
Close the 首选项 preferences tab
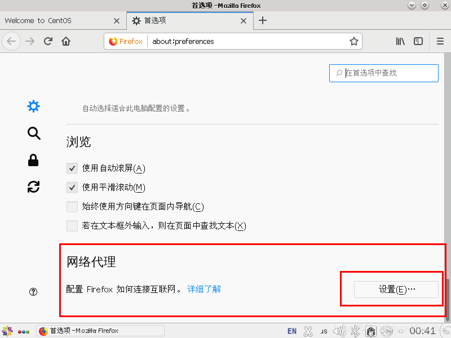244,21
